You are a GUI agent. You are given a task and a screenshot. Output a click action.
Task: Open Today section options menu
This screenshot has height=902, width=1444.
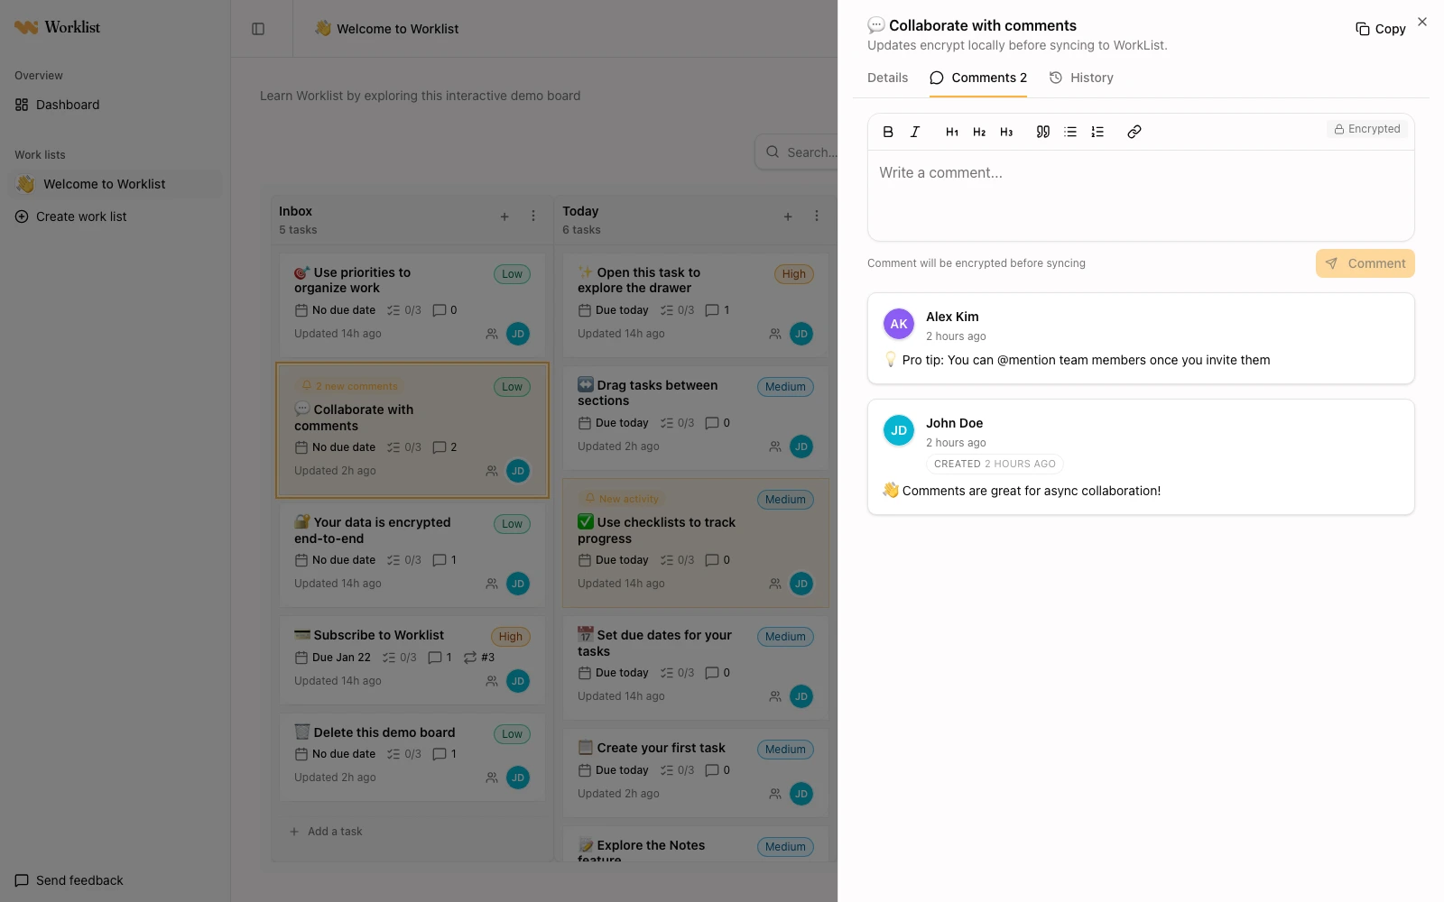point(817,216)
